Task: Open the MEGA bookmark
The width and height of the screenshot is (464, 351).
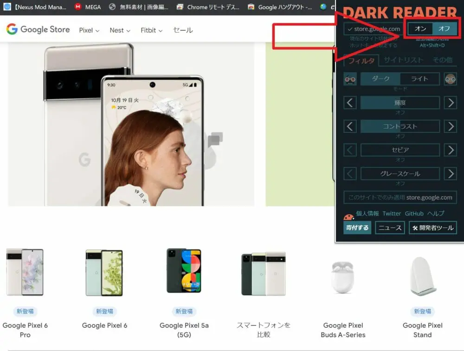Action: 88,7
